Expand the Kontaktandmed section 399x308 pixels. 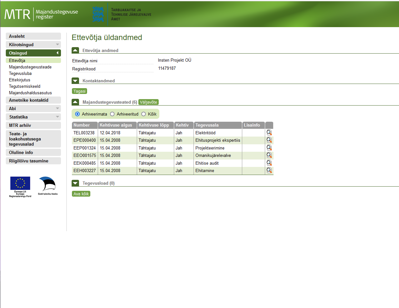click(75, 81)
